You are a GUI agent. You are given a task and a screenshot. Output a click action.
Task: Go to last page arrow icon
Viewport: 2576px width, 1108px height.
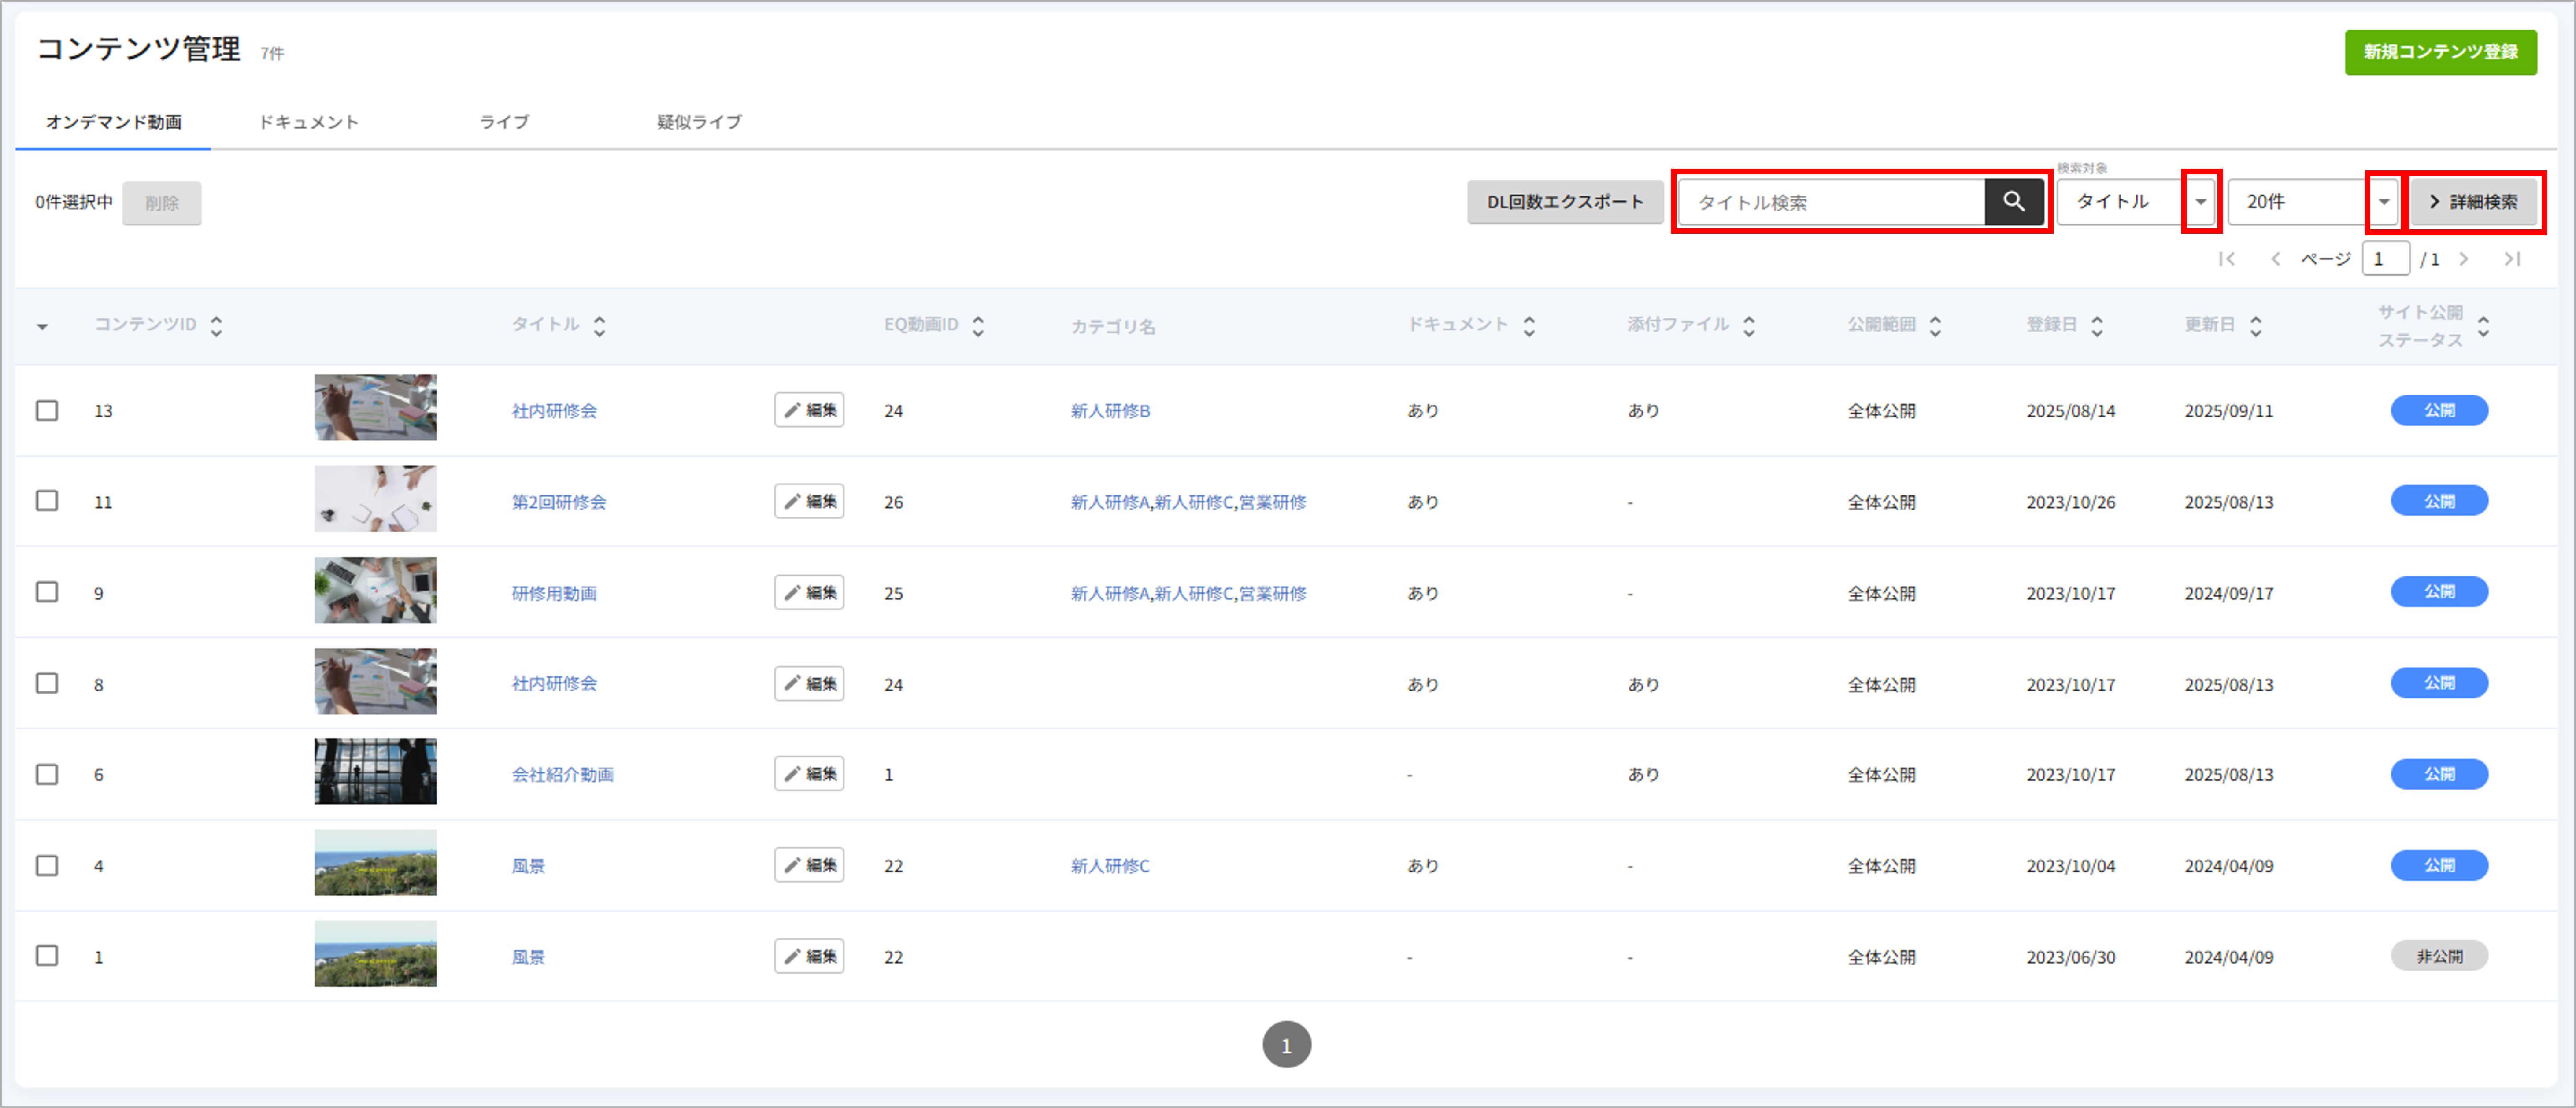point(2512,259)
